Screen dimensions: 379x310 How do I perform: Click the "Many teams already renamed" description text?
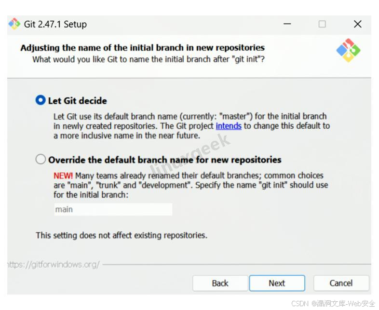coord(191,185)
